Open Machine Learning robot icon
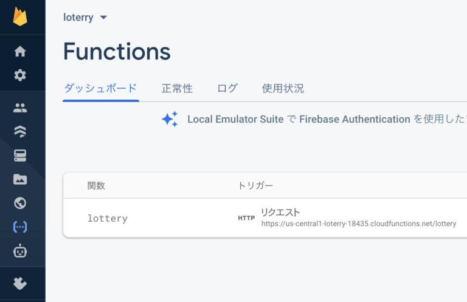 20,250
